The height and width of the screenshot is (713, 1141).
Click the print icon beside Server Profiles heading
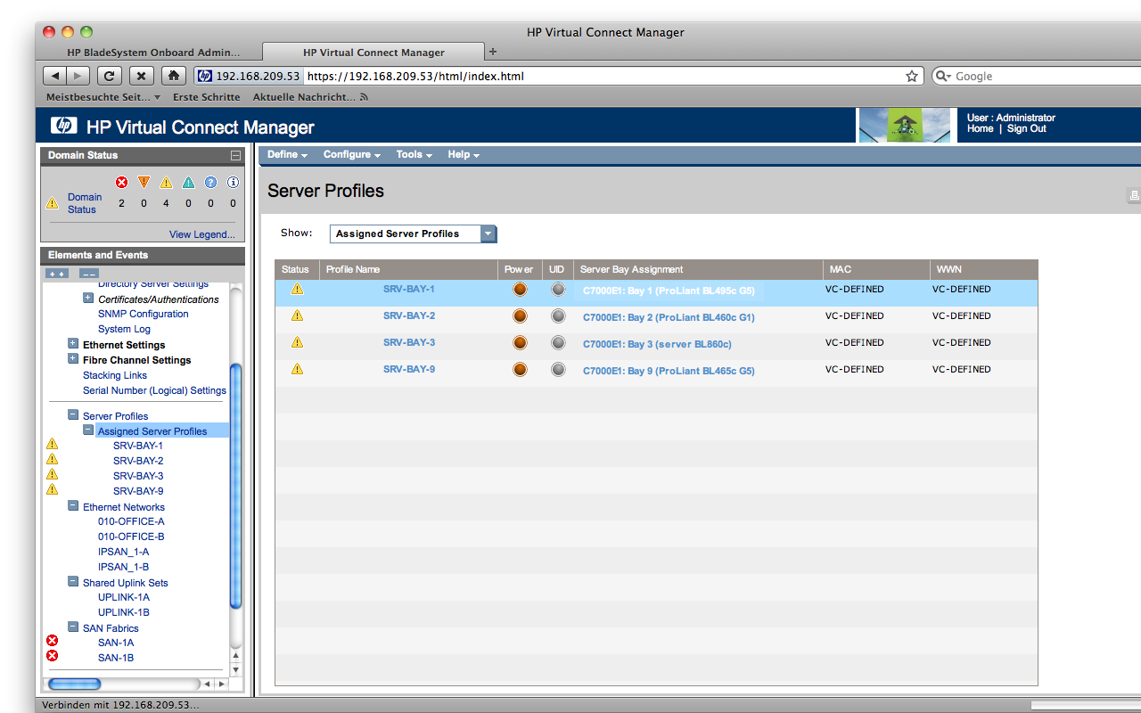(1135, 195)
